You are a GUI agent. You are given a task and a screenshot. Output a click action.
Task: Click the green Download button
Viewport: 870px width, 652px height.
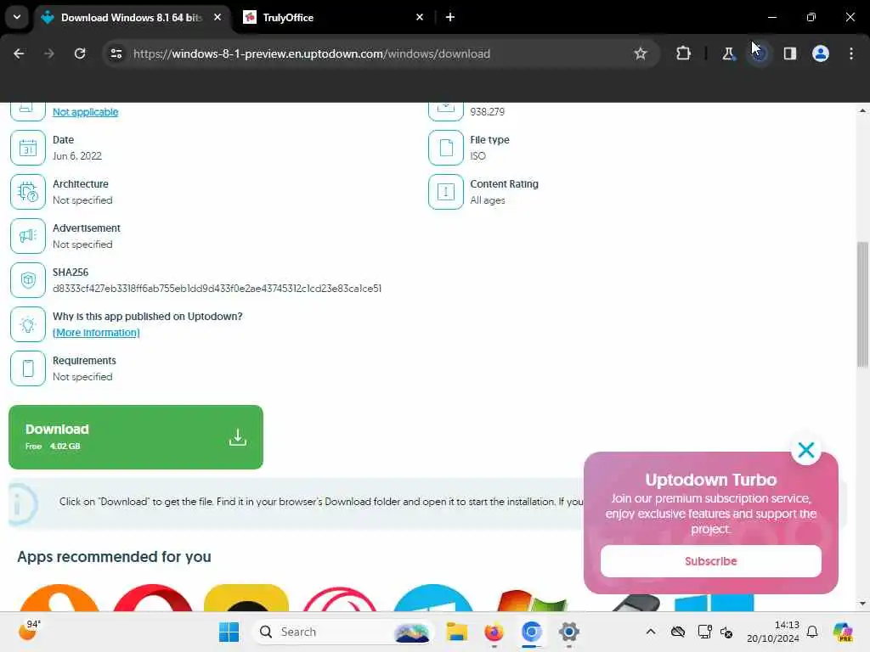pos(136,437)
